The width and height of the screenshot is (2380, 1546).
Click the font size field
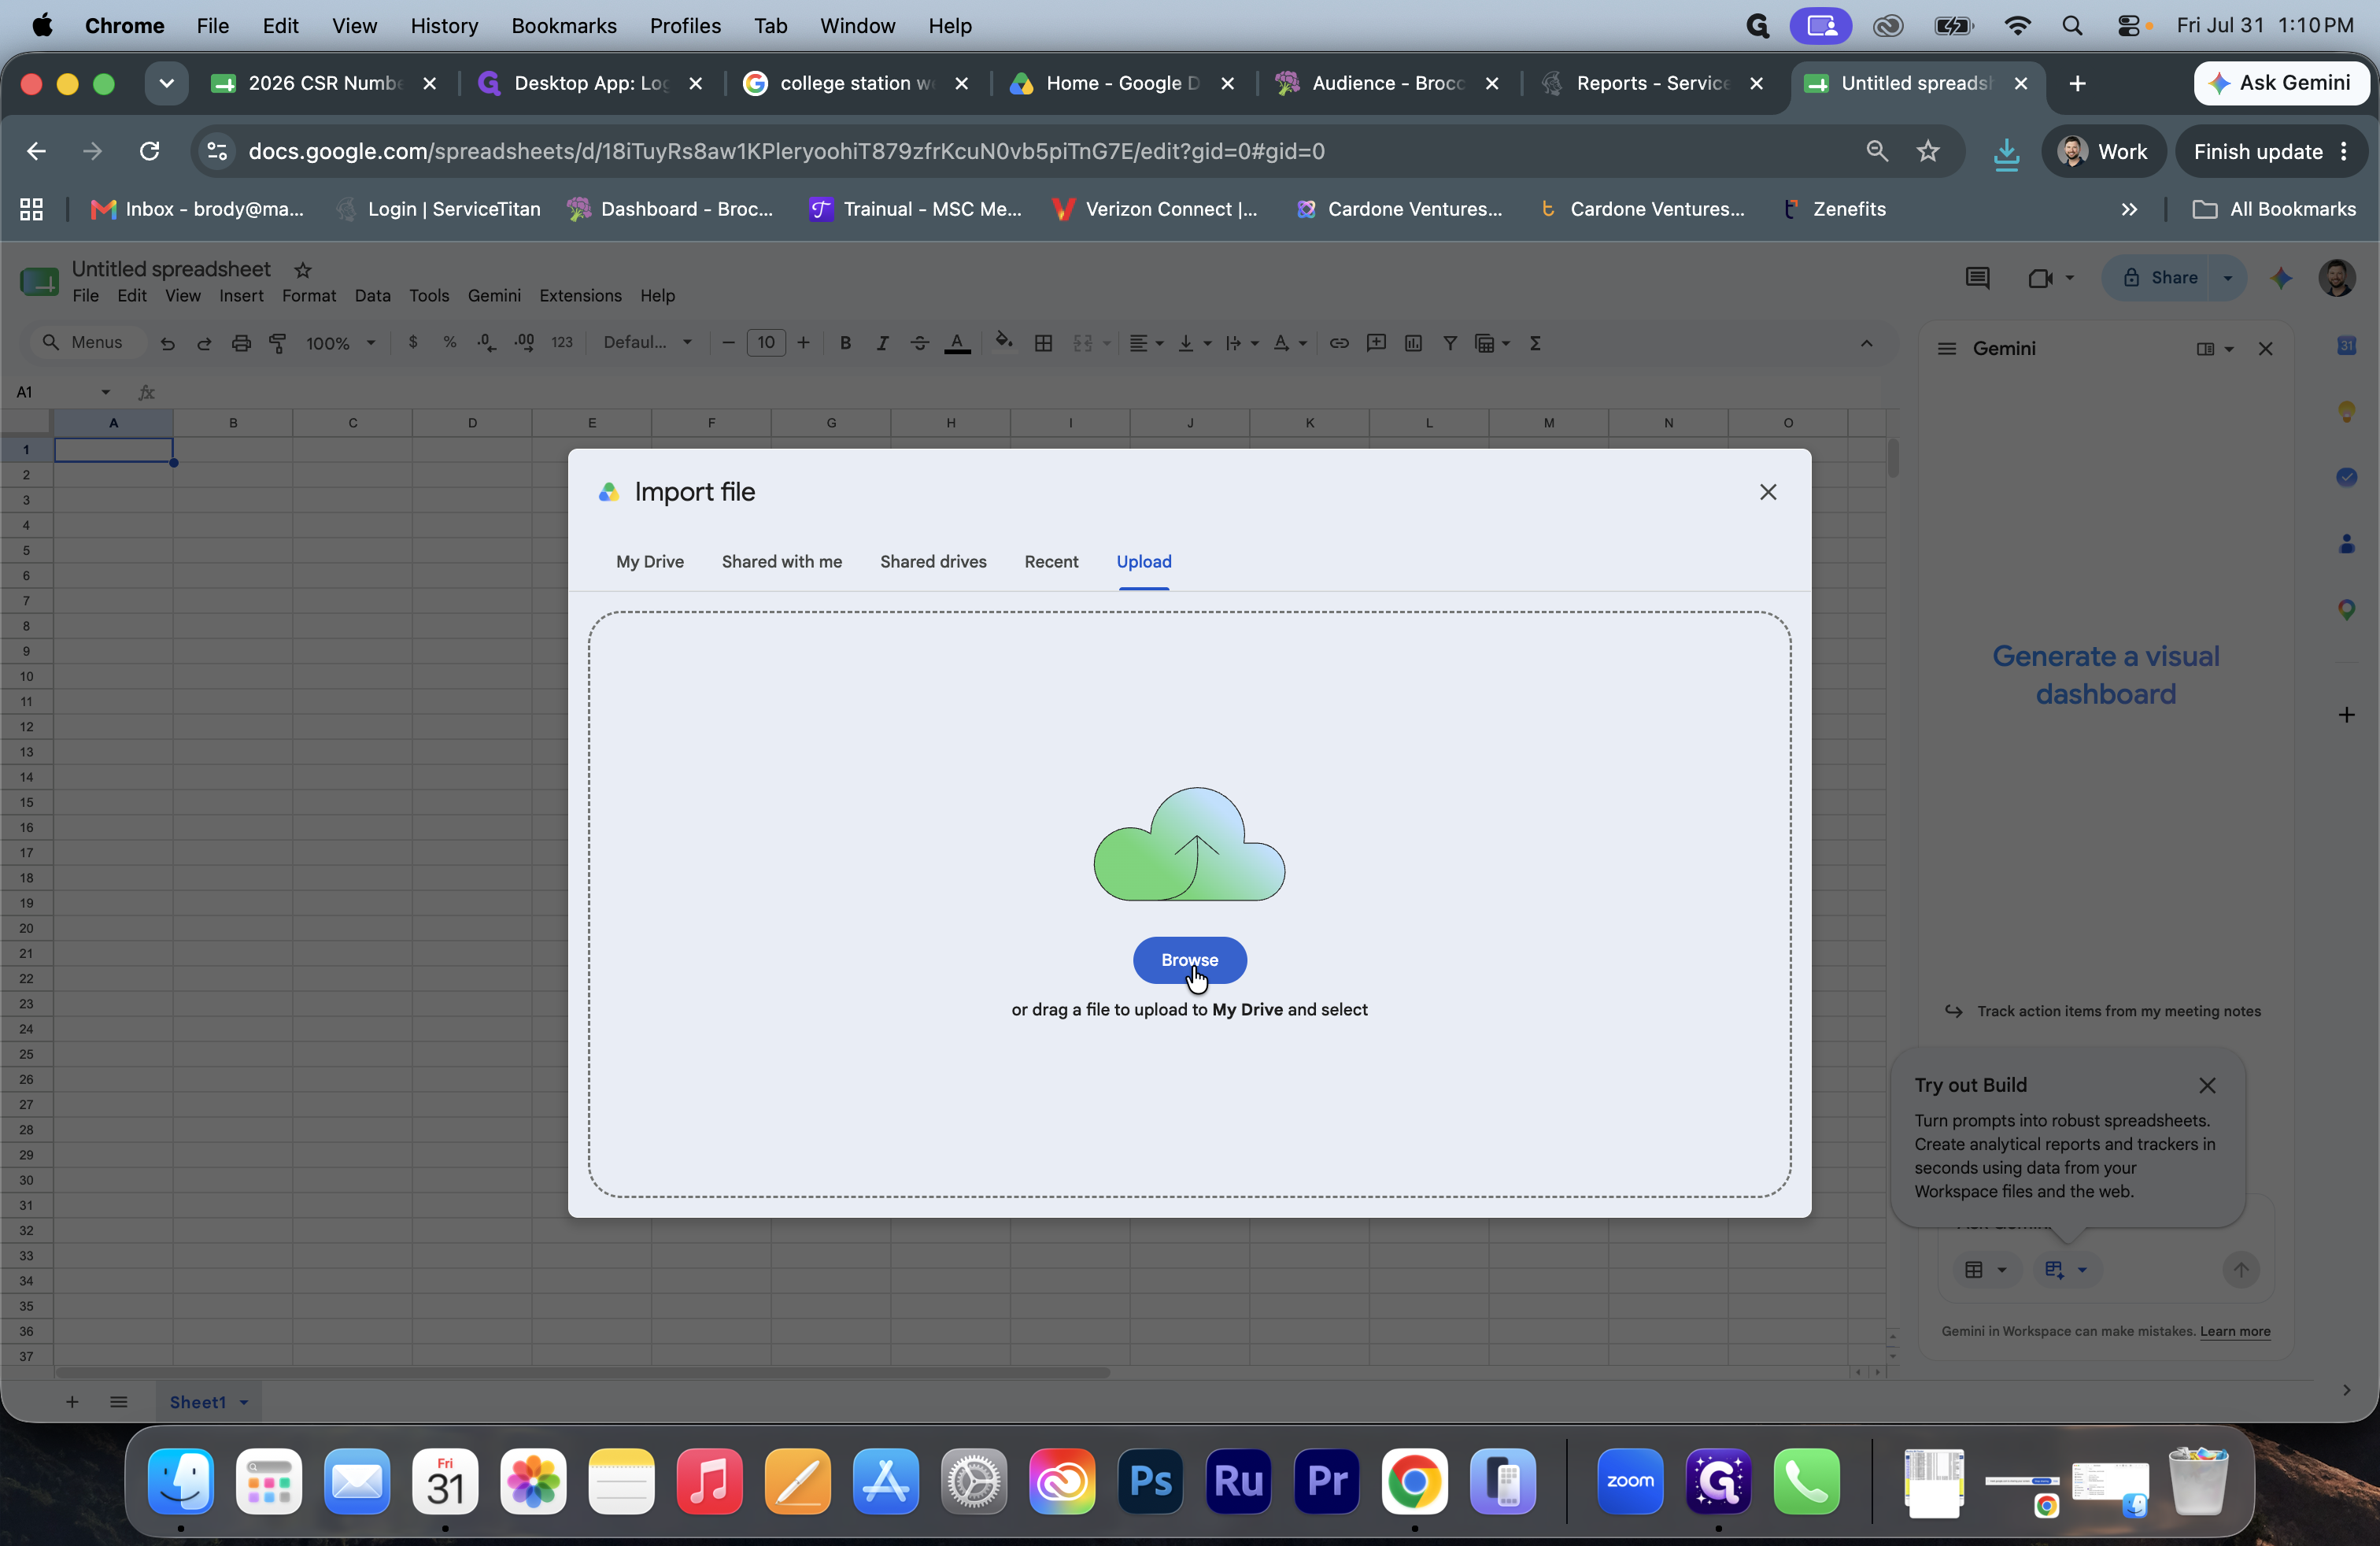[766, 343]
